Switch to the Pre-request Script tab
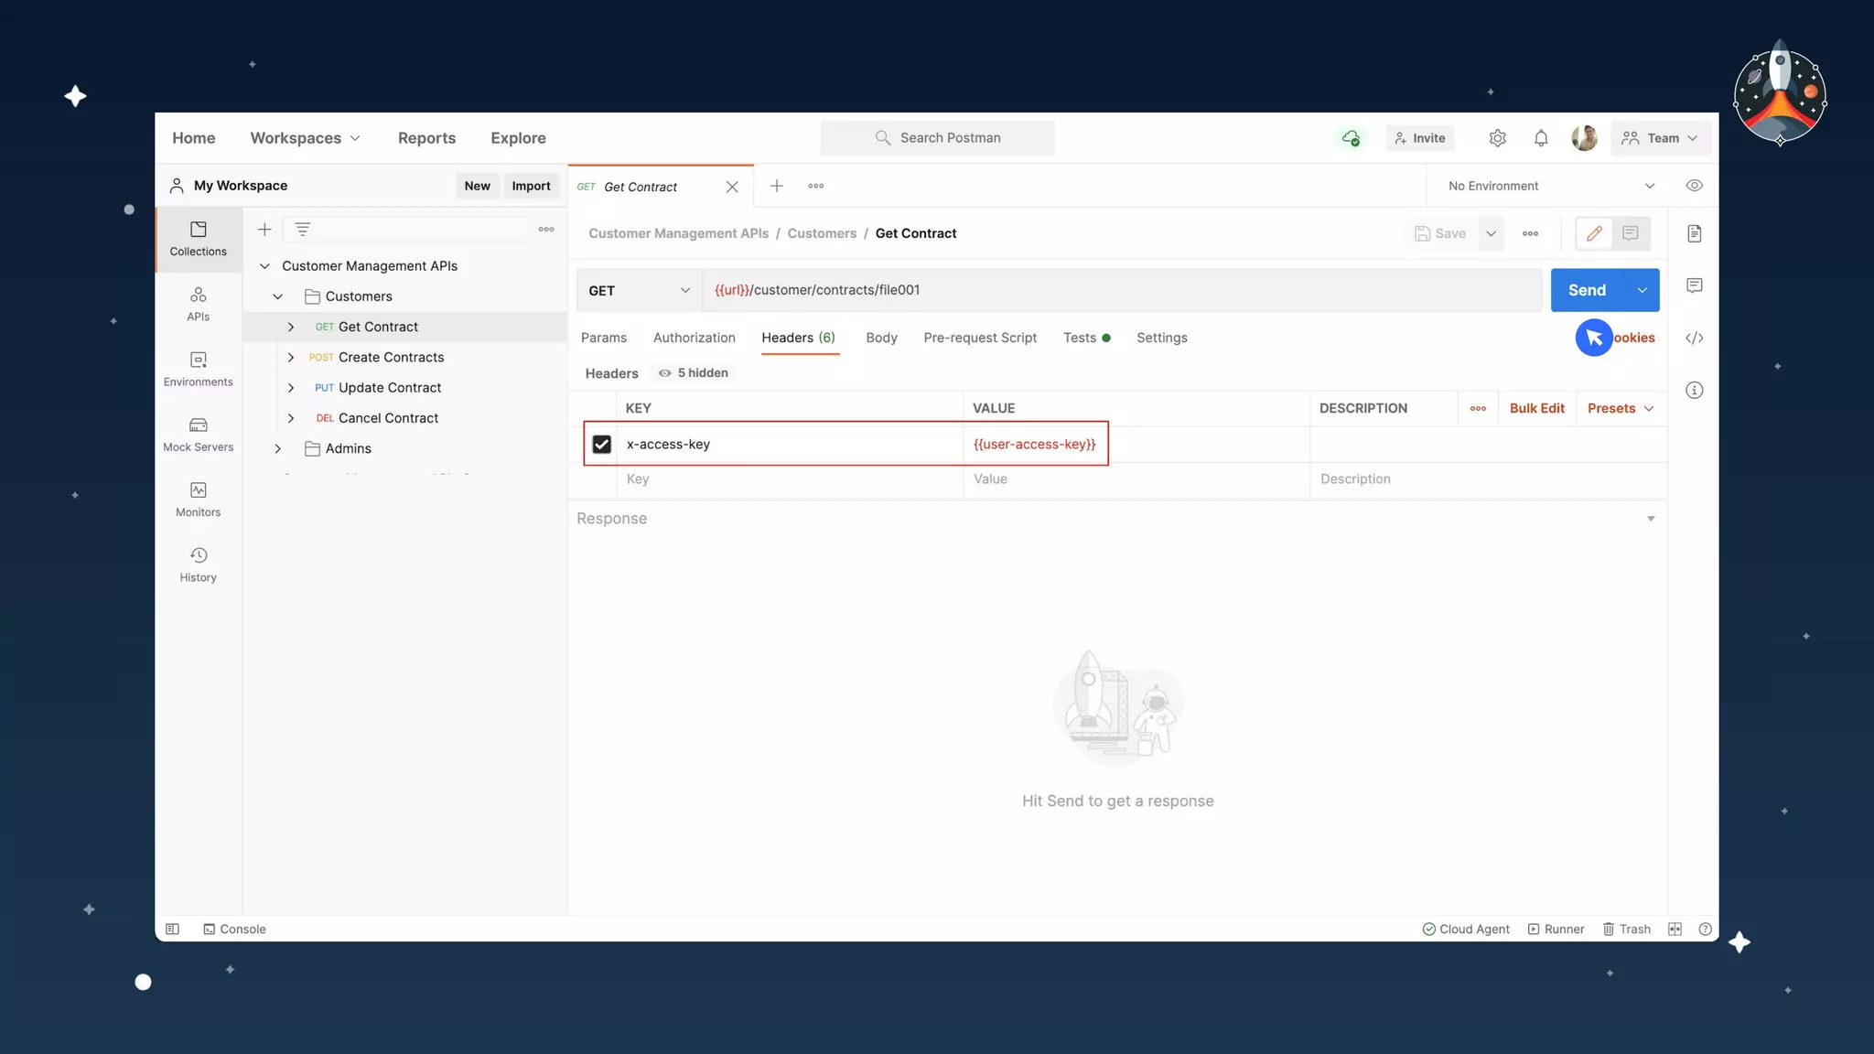 coord(979,338)
